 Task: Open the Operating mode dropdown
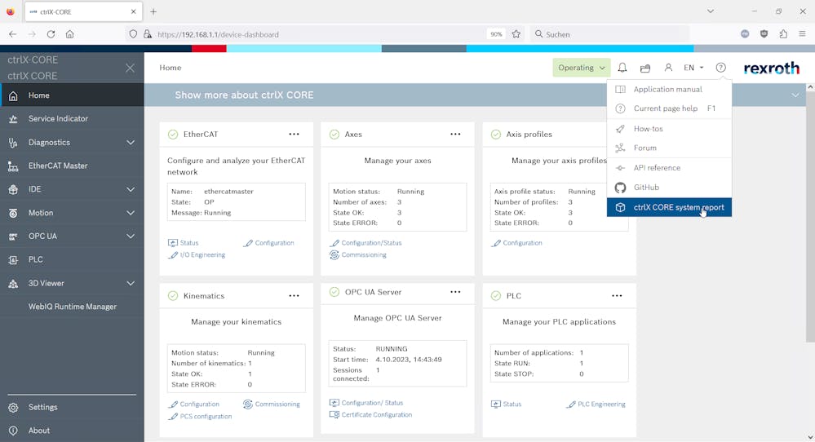pos(581,68)
